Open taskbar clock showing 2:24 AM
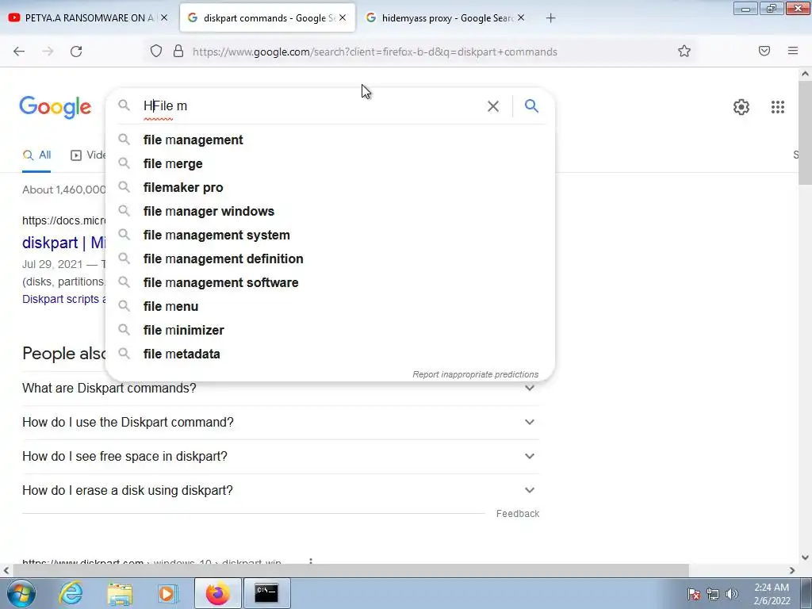This screenshot has height=609, width=812. point(772,594)
